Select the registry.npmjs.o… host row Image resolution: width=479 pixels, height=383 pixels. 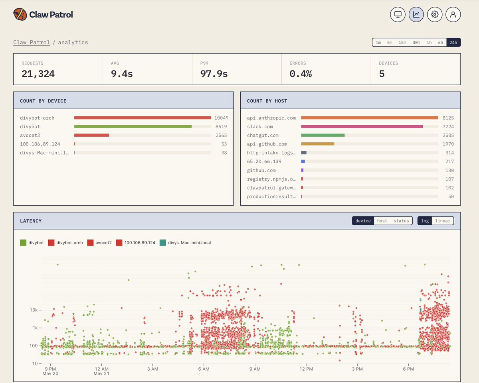[x=350, y=179]
